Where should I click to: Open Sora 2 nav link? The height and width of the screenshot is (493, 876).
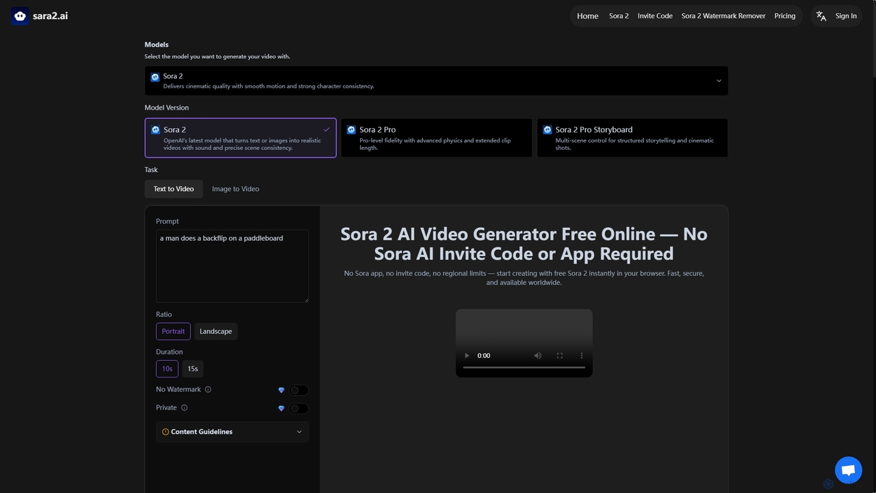(619, 16)
